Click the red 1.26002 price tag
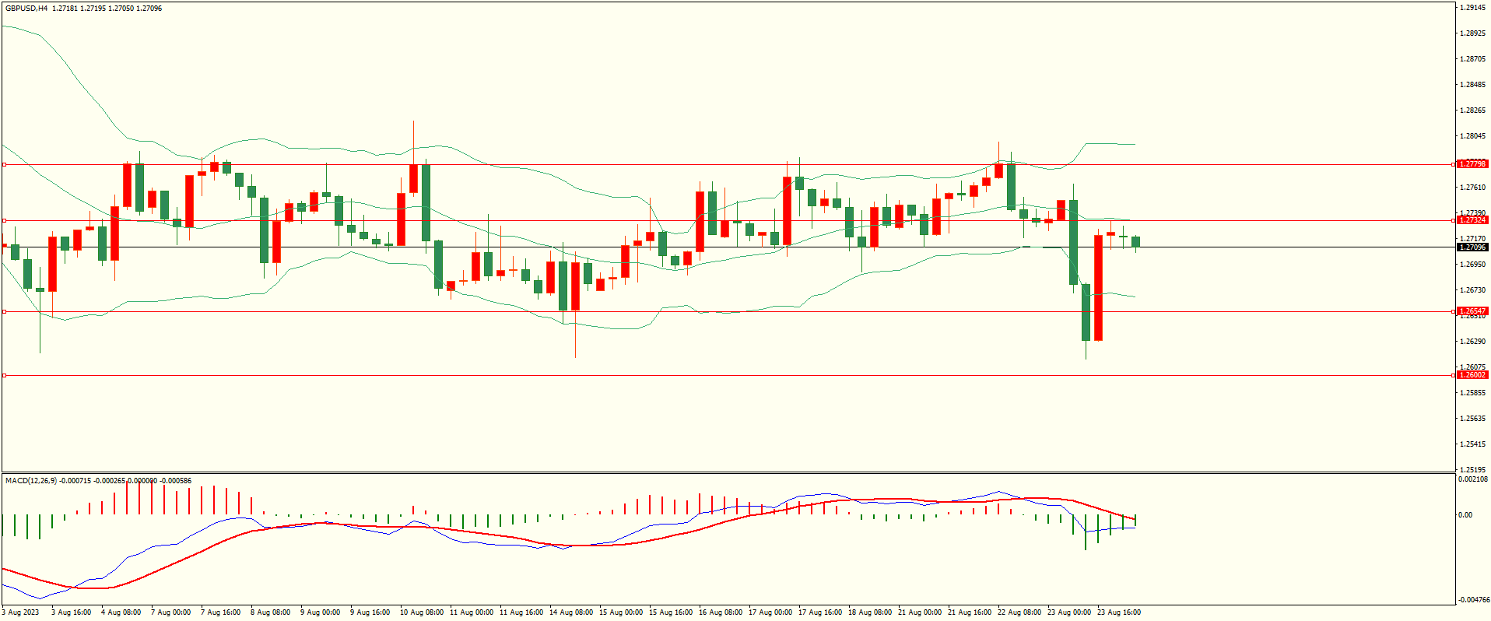Screen dimensions: 1491x621 click(x=1472, y=375)
